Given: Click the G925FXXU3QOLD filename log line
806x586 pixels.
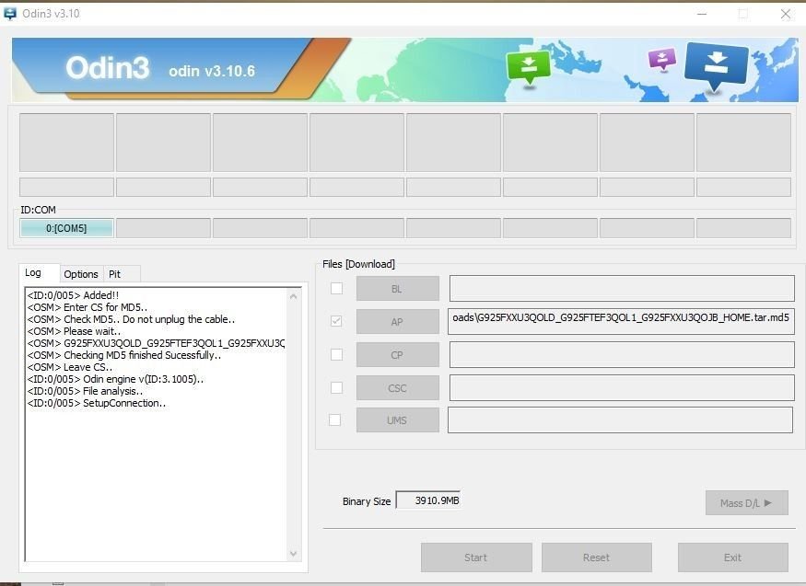Looking at the screenshot, I should point(156,343).
